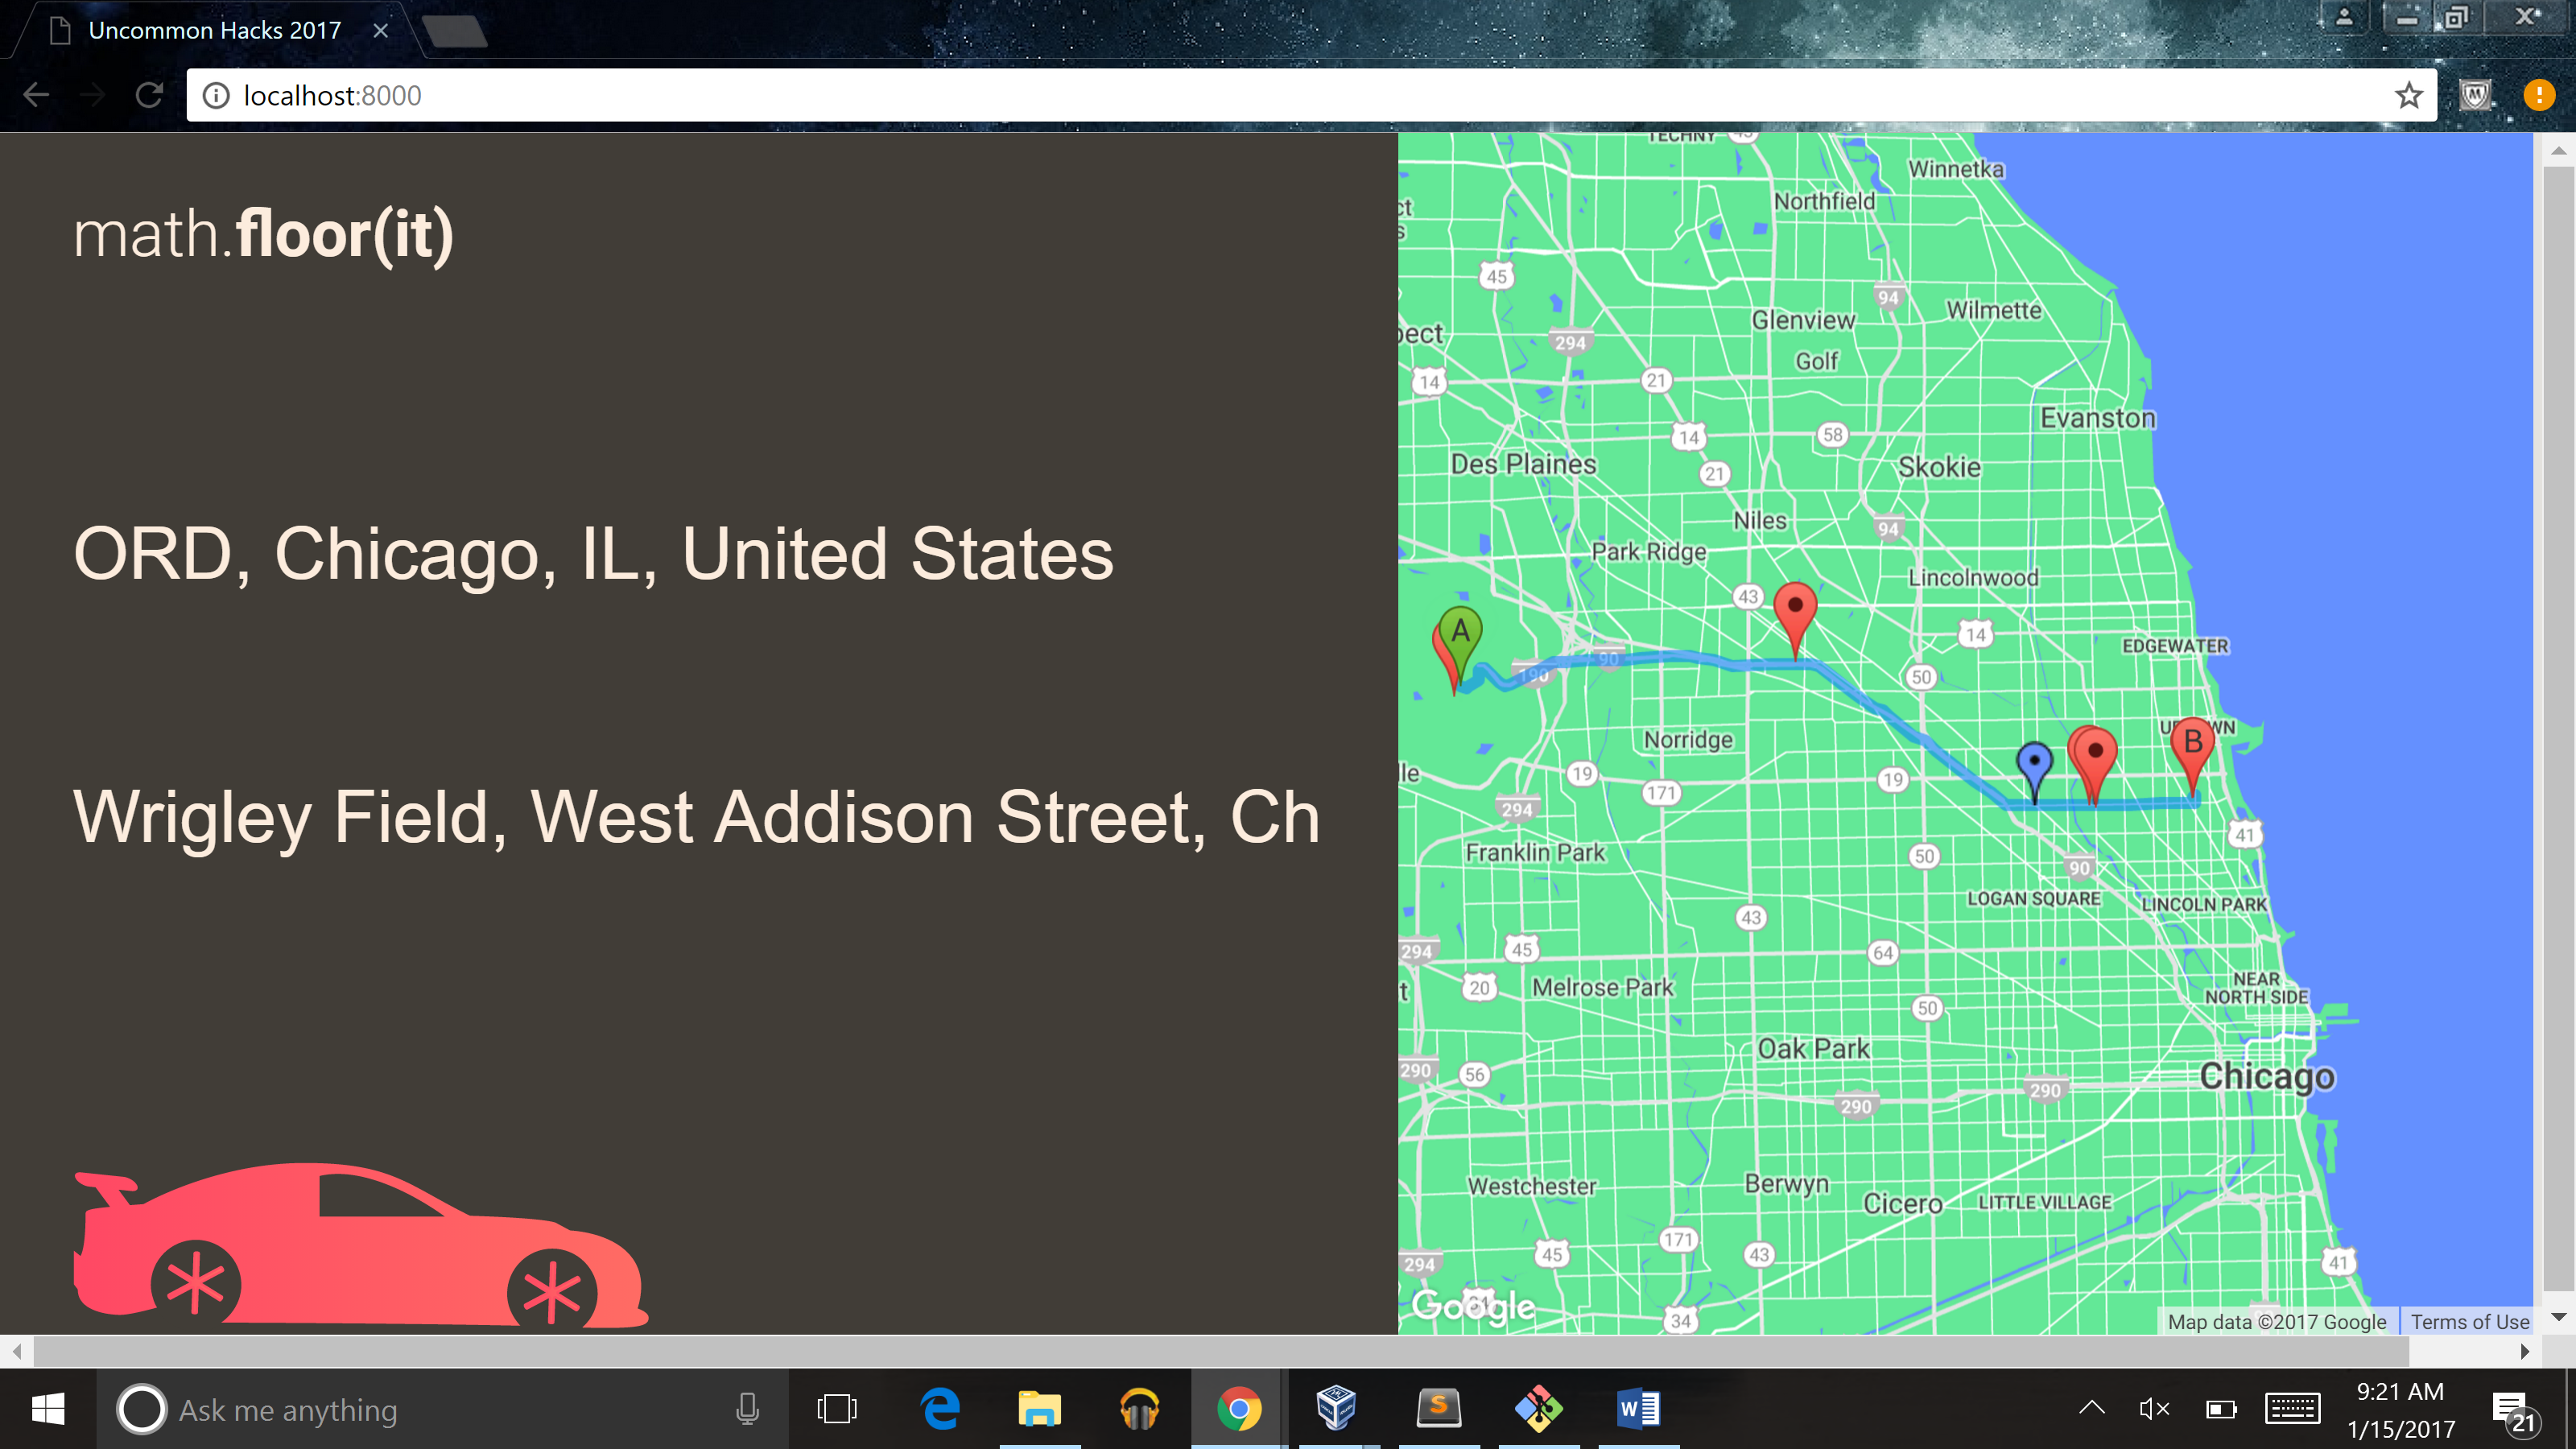The image size is (2576, 1449).
Task: View site information icon in address bar
Action: (x=216, y=96)
